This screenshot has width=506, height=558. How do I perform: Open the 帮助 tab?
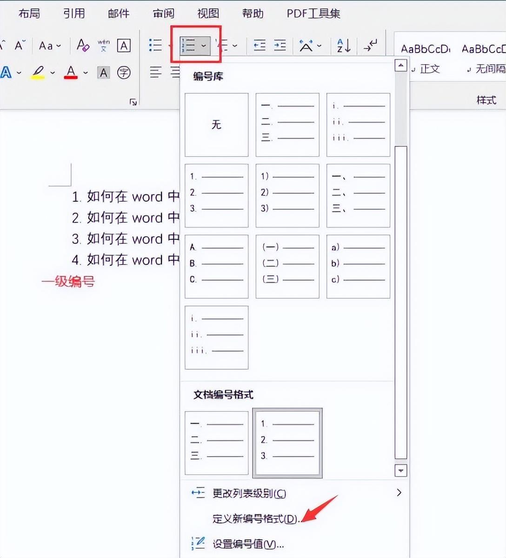click(x=253, y=13)
